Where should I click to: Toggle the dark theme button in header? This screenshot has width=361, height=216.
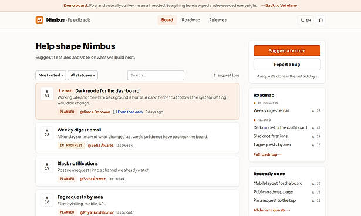point(320,21)
